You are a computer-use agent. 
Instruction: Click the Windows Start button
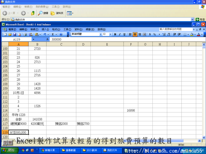[10, 150]
